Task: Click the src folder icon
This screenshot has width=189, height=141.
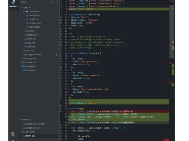Action: [x=26, y=8]
